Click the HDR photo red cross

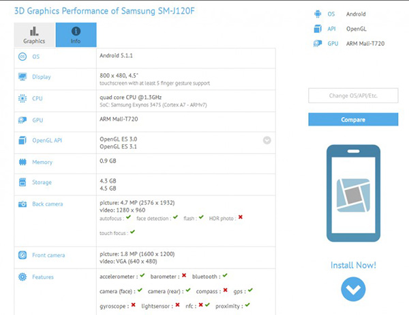[x=241, y=217]
